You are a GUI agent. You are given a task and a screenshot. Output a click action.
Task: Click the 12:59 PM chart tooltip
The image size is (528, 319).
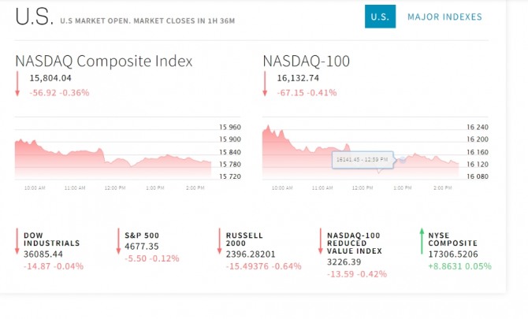coord(362,159)
